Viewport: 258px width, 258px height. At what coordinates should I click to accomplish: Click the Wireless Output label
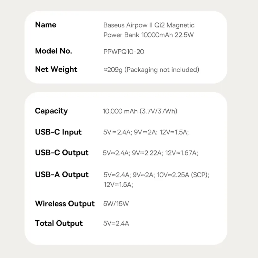point(65,204)
